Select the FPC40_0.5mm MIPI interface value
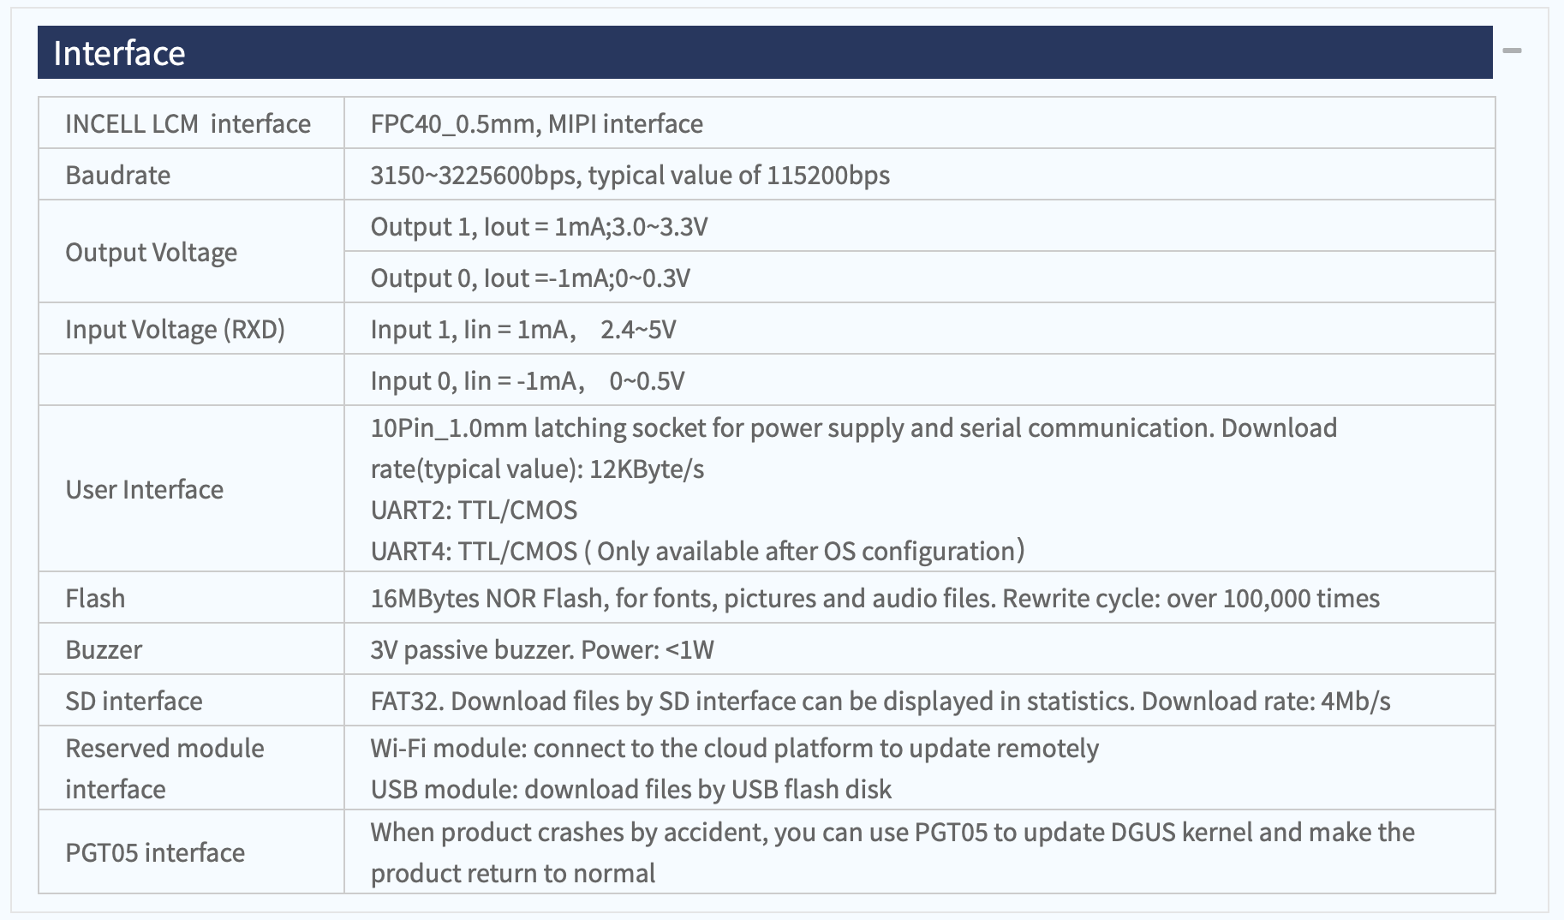 point(537,123)
